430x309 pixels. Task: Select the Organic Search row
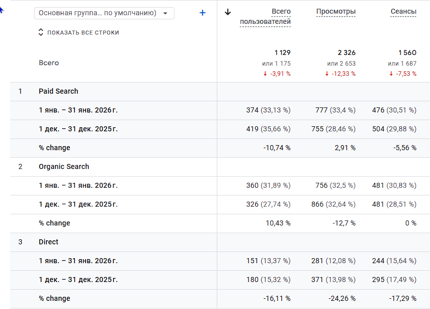point(64,167)
